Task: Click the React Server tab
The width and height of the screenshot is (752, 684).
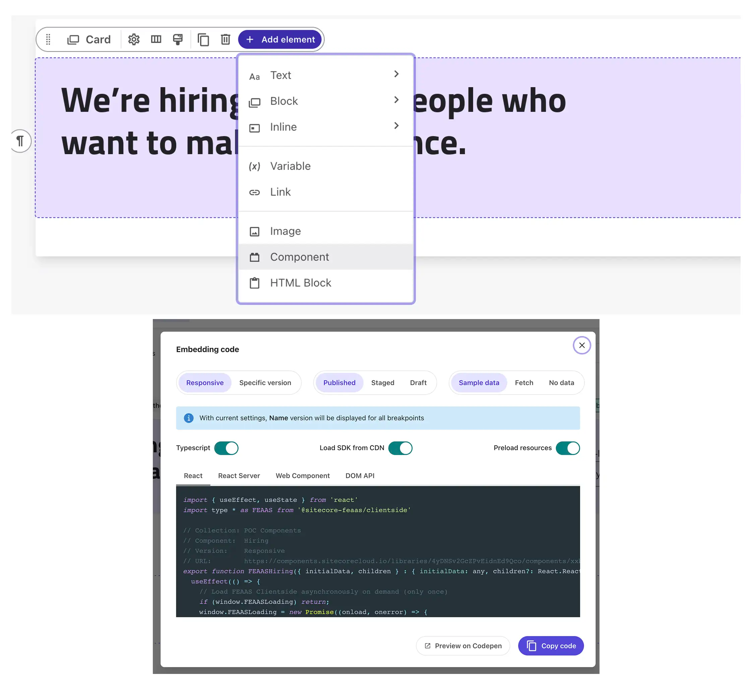Action: pos(239,476)
